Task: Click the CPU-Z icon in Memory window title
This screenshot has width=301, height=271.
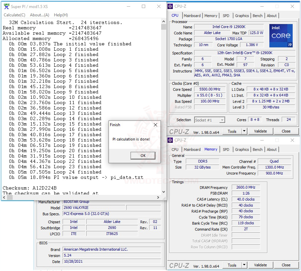Action: tap(170, 140)
